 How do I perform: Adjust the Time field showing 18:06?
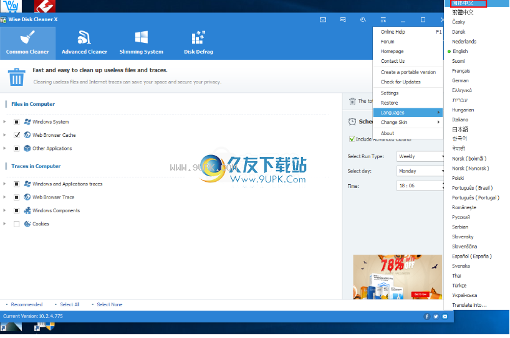pyautogui.click(x=420, y=185)
